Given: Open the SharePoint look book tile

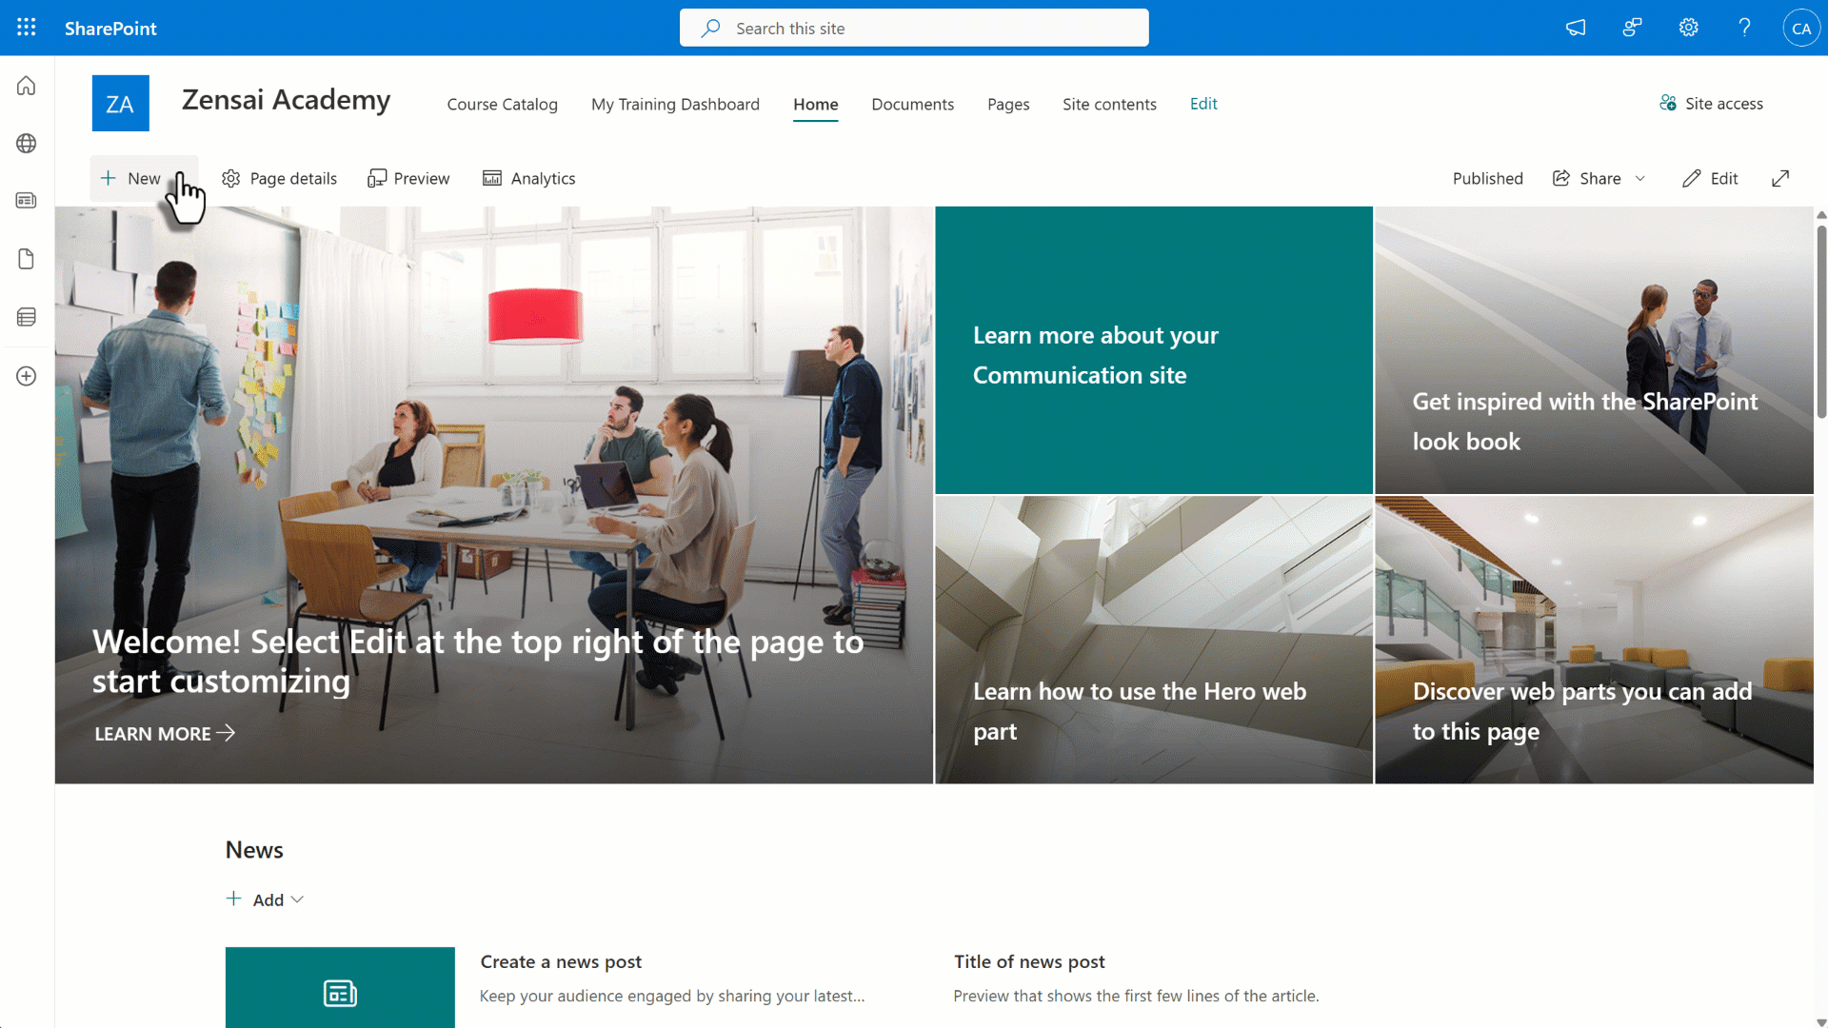Looking at the screenshot, I should pos(1594,350).
